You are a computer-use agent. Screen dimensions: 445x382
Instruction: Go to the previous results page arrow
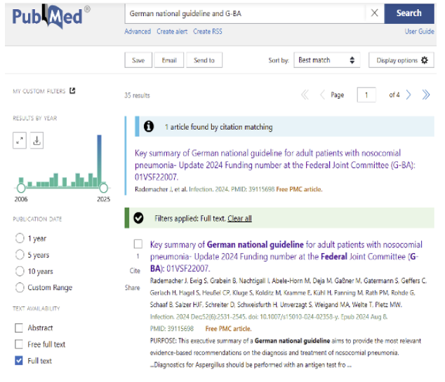click(322, 95)
